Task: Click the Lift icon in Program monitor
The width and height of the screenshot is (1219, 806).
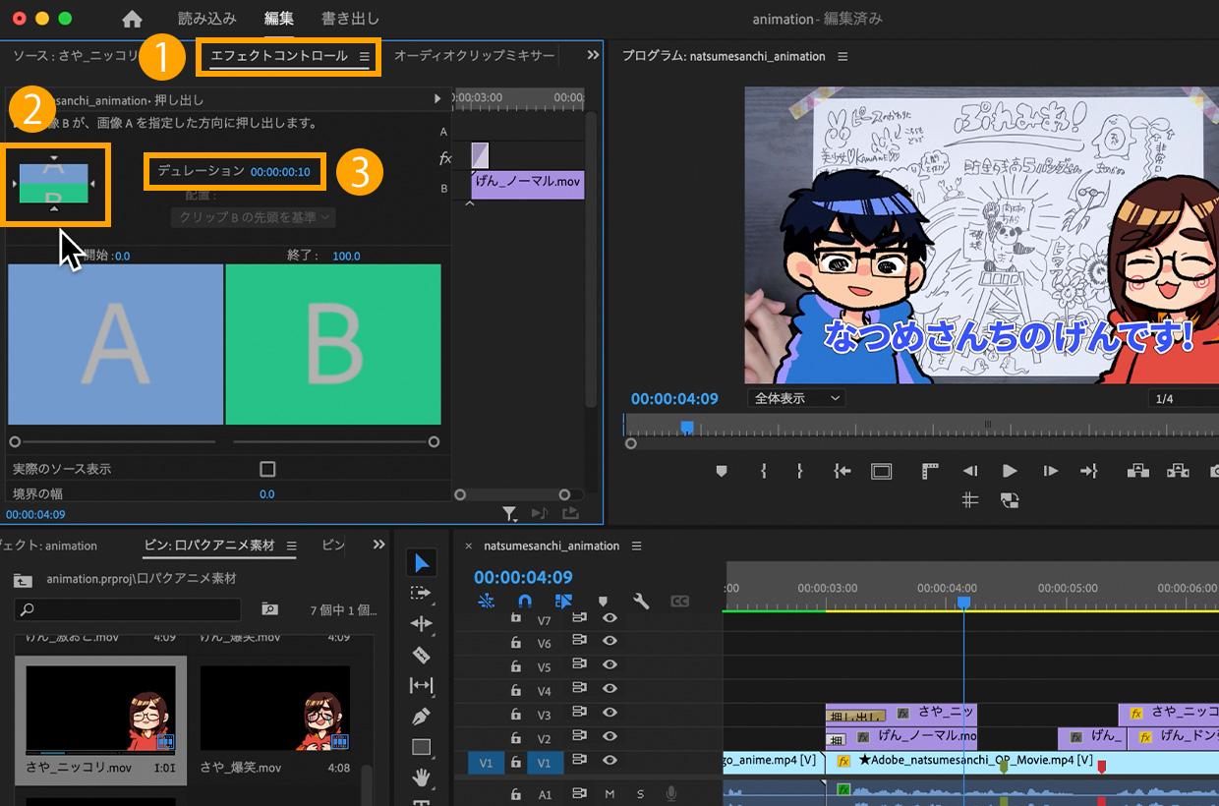Action: (1137, 471)
